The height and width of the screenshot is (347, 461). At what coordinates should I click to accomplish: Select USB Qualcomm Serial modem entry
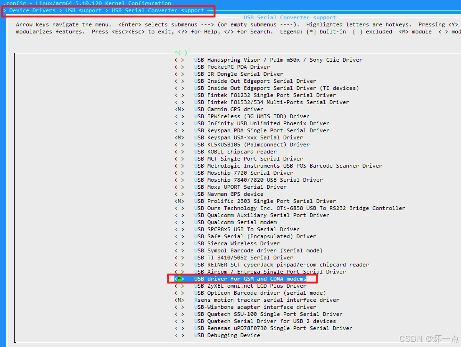(235, 222)
